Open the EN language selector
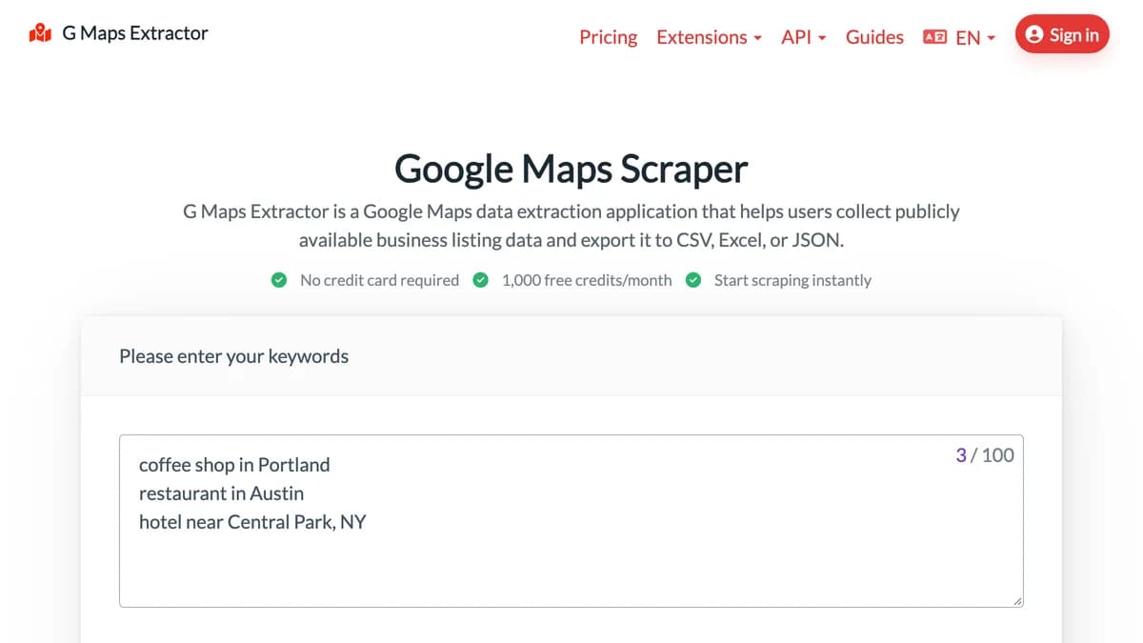Viewport: 1143px width, 643px height. 975,37
